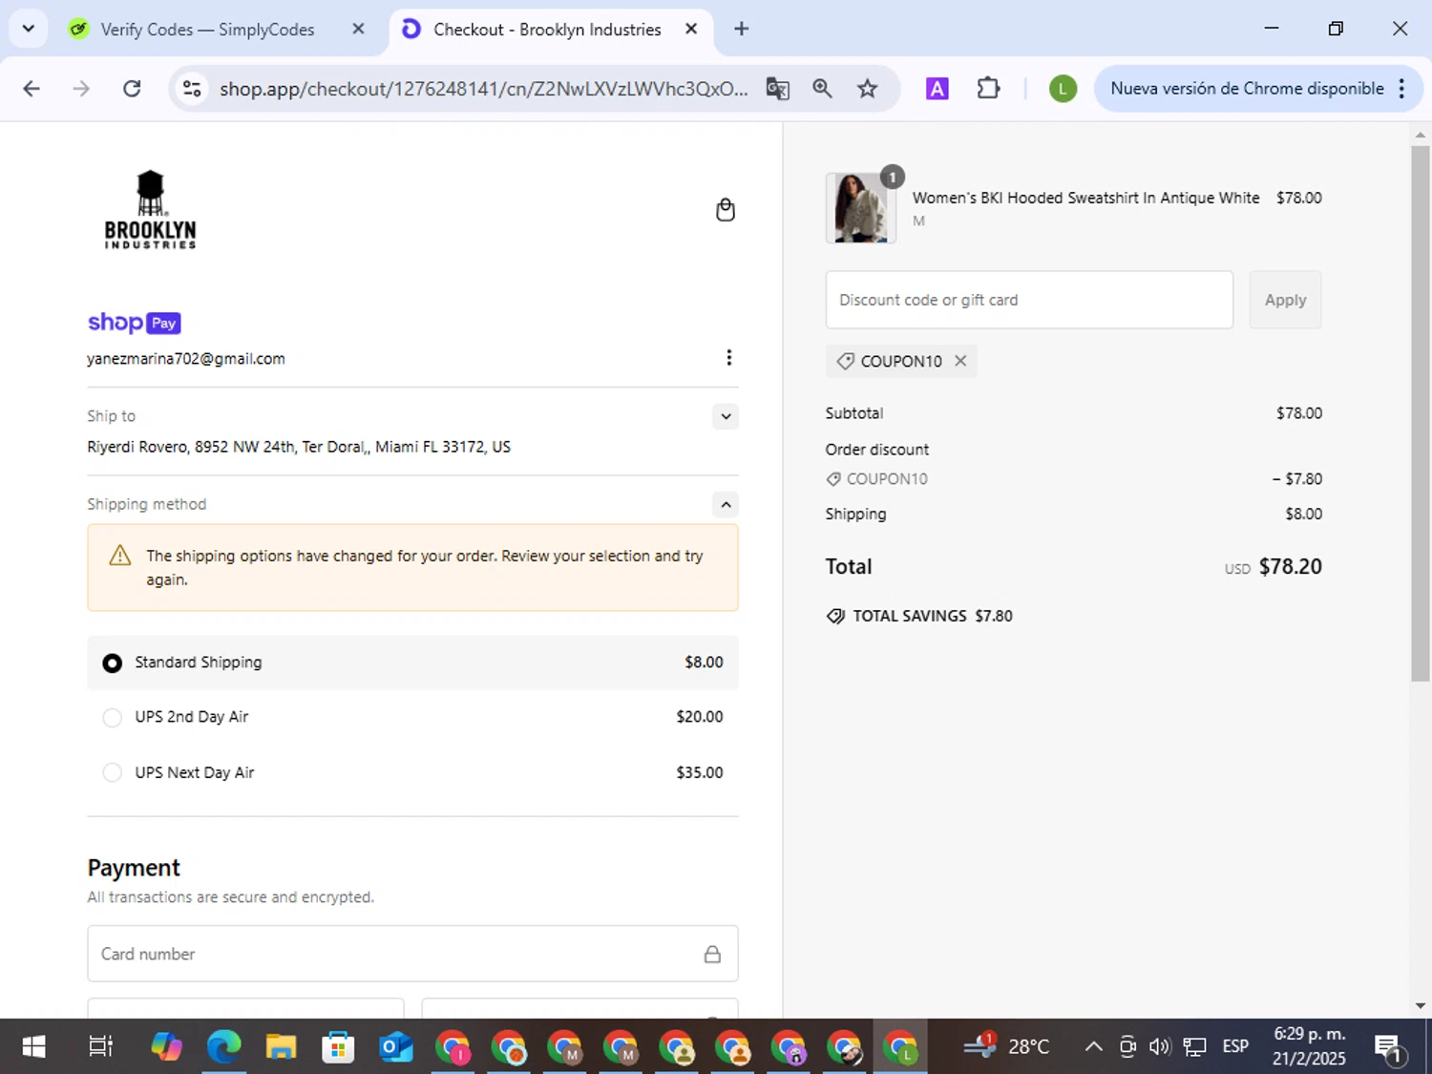1432x1074 pixels.
Task: Click Nueva versión de Chrome disponible button
Action: (1247, 89)
